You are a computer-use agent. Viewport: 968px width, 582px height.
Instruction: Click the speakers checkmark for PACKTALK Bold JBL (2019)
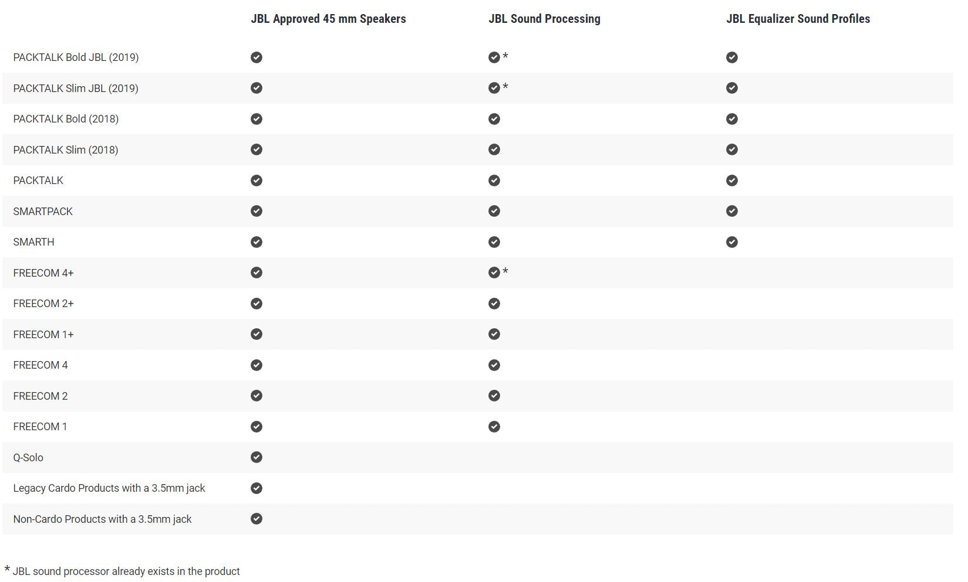[x=257, y=57]
